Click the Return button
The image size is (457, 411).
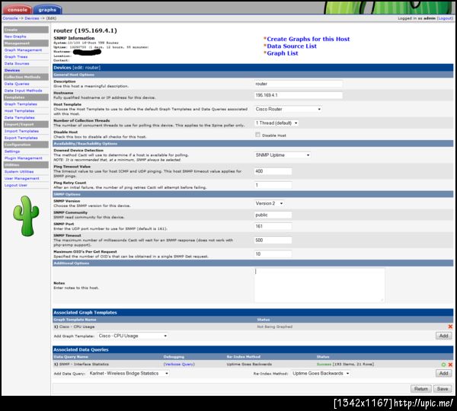[x=421, y=389]
